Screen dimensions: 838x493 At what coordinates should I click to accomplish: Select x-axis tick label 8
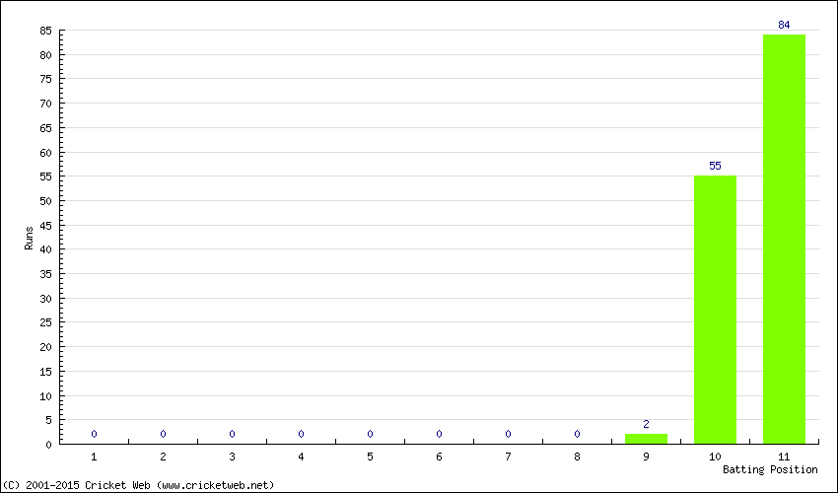coord(577,457)
